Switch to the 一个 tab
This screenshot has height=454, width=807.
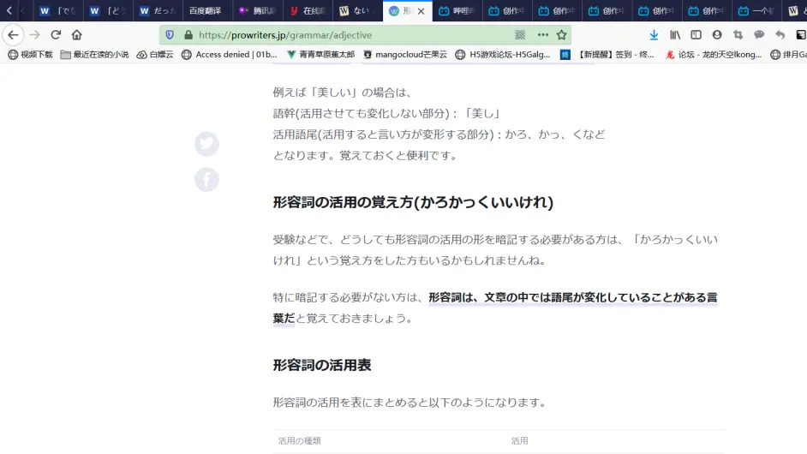(x=756, y=11)
